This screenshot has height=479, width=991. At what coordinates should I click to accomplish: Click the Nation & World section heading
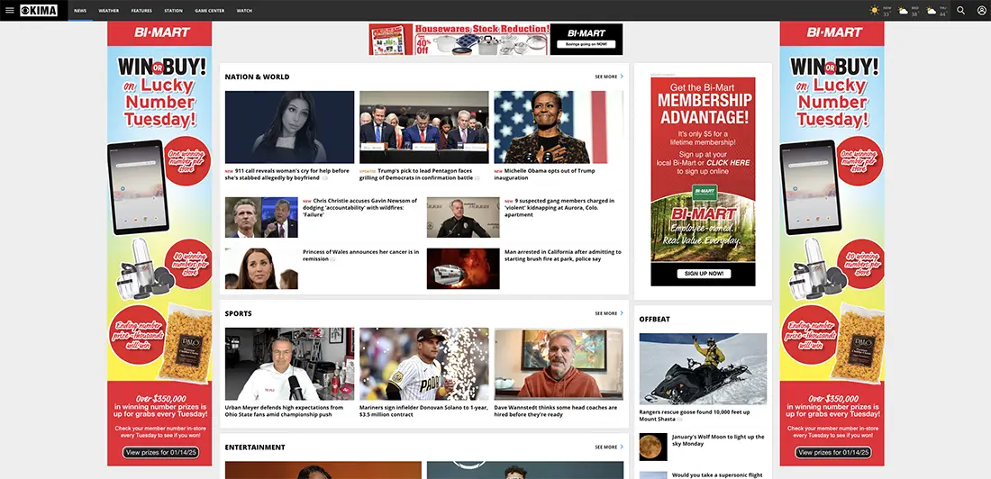[x=258, y=77]
